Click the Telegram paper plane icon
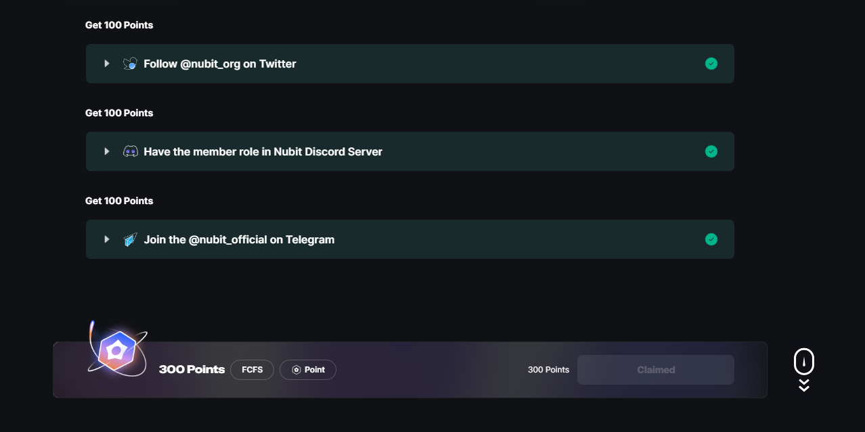 (130, 239)
